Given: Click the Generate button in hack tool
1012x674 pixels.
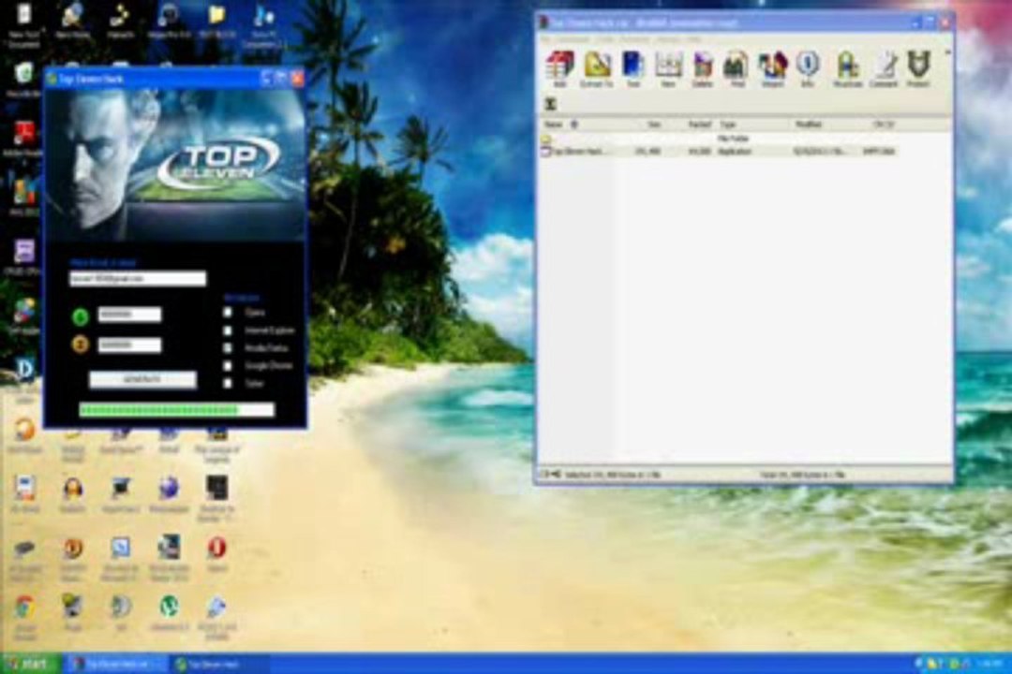Looking at the screenshot, I should (142, 379).
